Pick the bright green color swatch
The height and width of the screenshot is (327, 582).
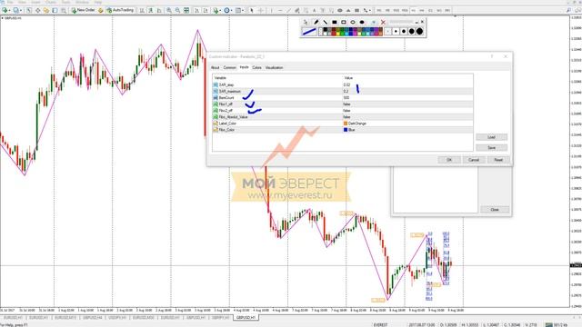tap(342, 34)
